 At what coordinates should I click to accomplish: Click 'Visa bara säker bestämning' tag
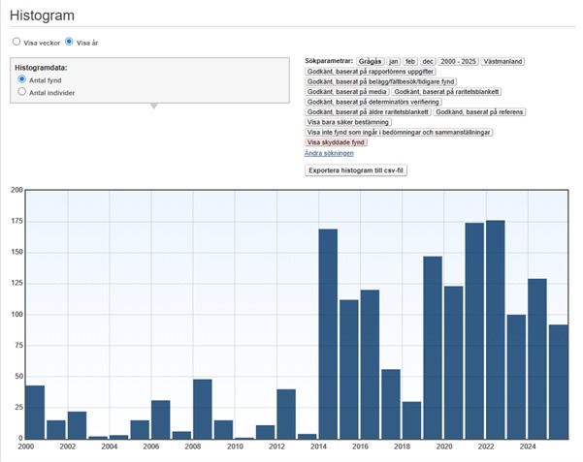(348, 122)
